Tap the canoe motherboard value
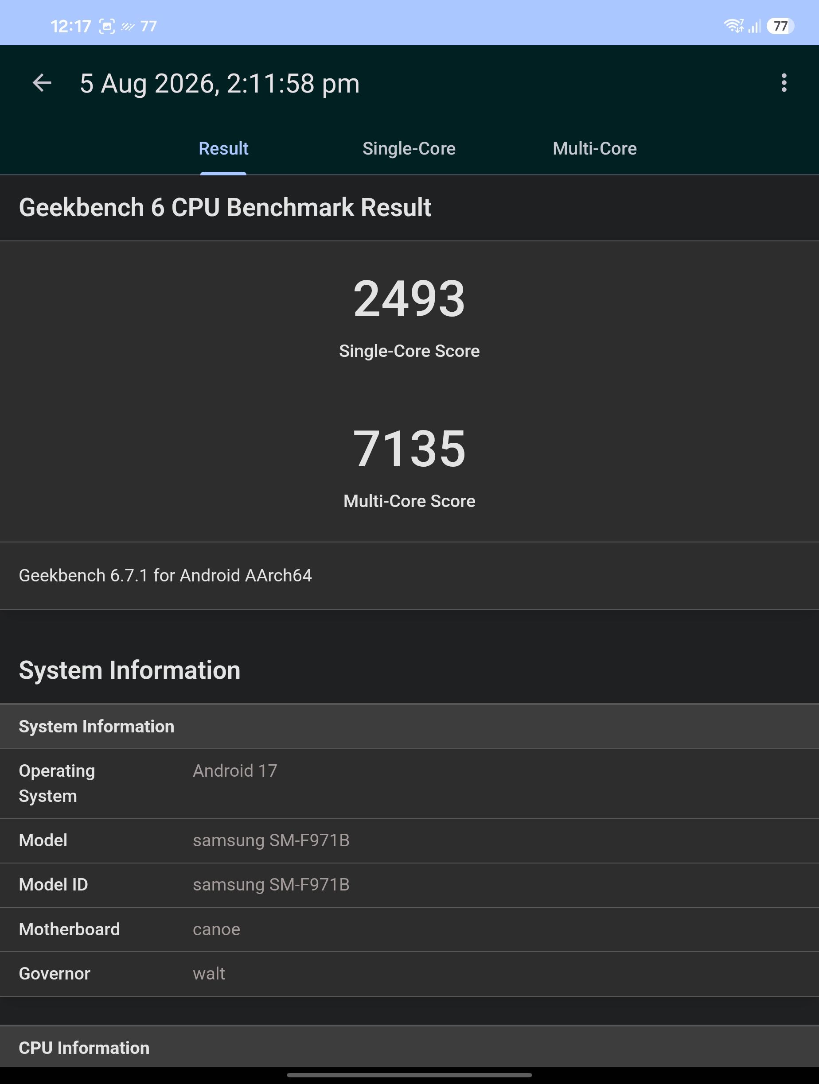819x1084 pixels. (216, 929)
